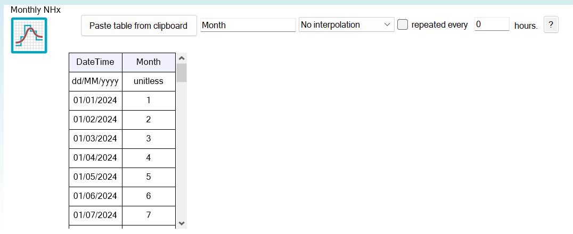Viewport: 573px width, 234px height.
Task: Click the table scrollbar thumb
Action: pyautogui.click(x=182, y=73)
